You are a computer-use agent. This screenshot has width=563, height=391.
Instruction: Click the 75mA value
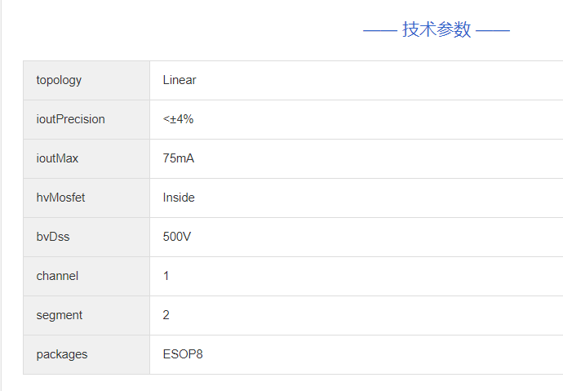(x=179, y=158)
